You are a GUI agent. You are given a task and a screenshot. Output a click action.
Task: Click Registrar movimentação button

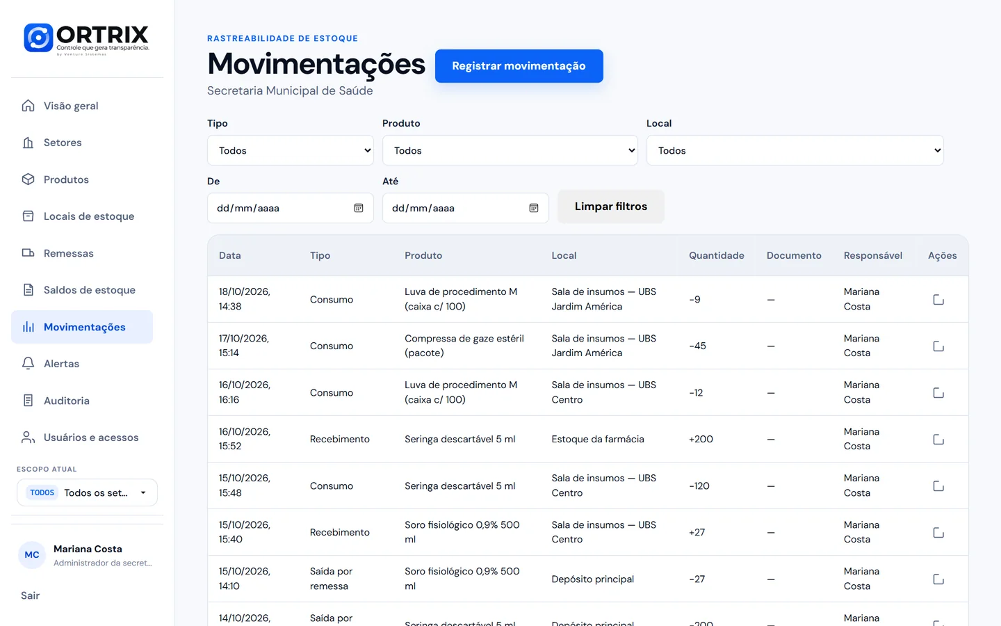[x=519, y=66]
